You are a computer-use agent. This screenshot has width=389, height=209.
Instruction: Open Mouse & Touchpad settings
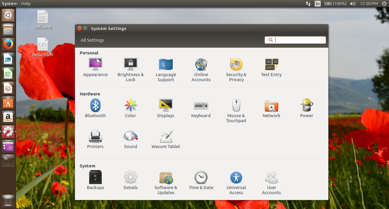[x=236, y=111]
